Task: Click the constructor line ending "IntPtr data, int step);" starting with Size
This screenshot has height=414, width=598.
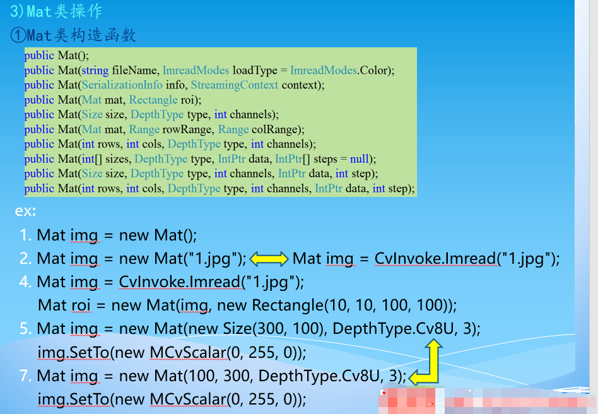Action: coord(201,174)
